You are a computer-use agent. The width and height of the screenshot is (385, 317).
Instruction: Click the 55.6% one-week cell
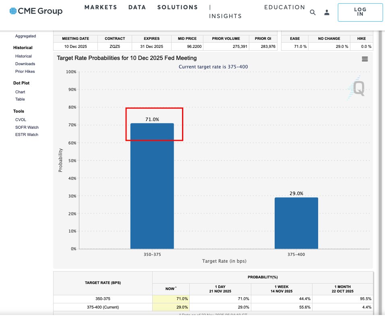[x=282, y=307]
